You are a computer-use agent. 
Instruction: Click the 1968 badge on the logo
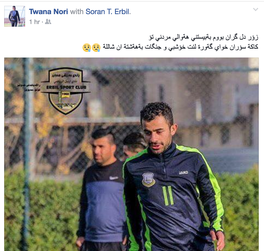coord(65,94)
